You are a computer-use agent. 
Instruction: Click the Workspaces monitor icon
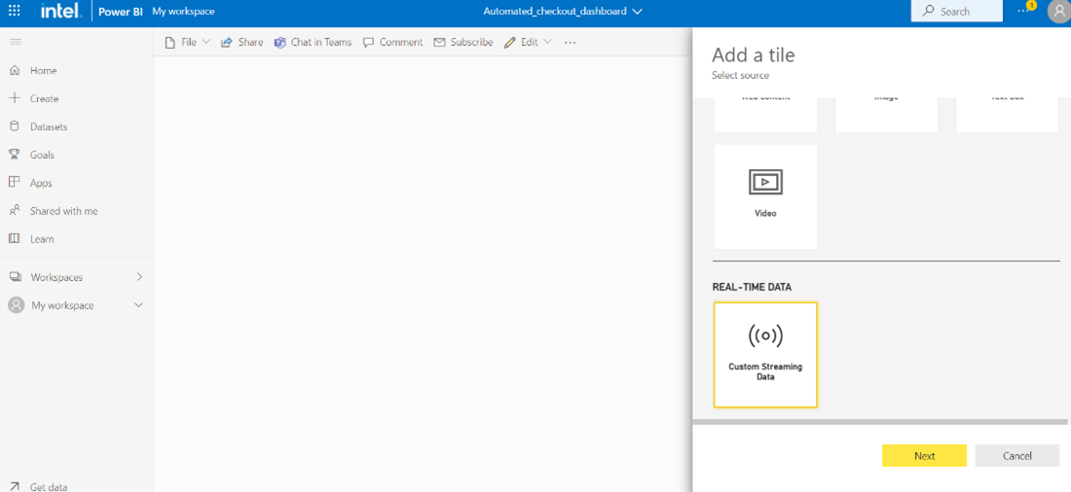pyautogui.click(x=15, y=277)
